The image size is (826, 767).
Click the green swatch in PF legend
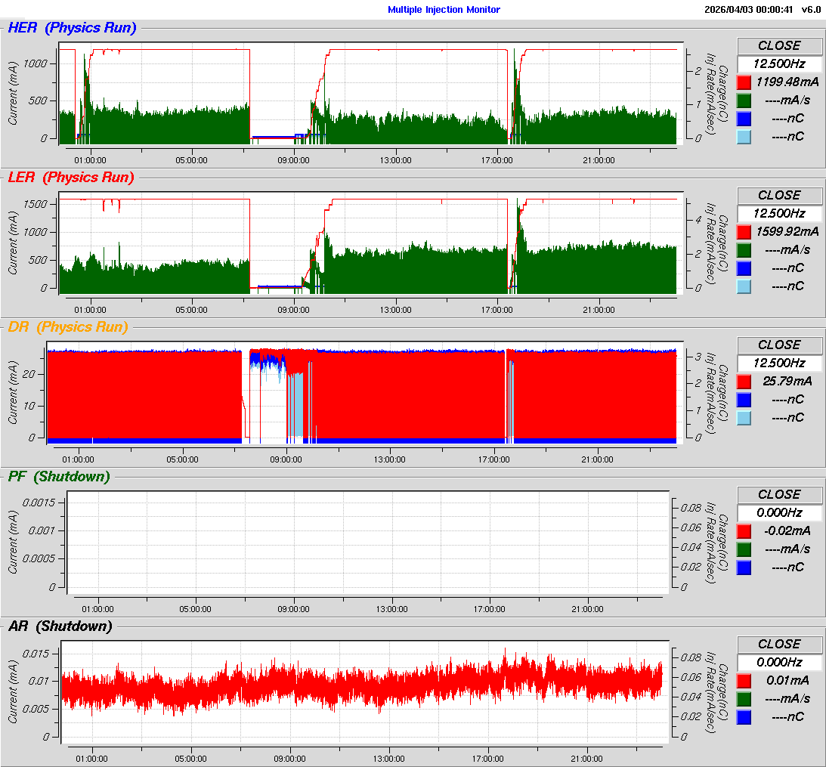pos(744,549)
